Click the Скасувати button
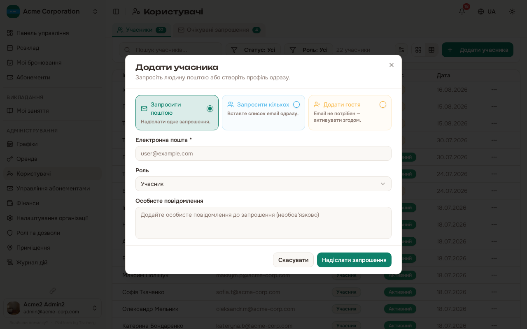 point(293,260)
